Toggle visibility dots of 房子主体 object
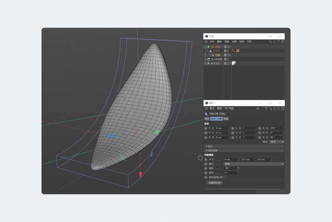Image resolution: width=332 pixels, height=222 pixels. coord(228,63)
